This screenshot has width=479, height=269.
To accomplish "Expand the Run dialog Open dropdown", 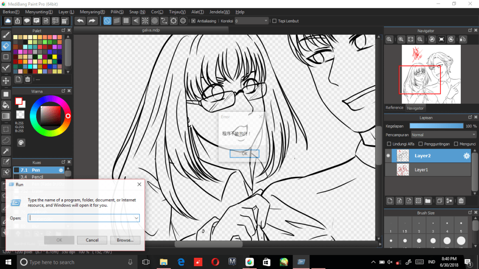I will [136, 218].
